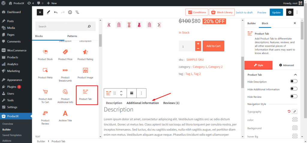
Task: Move block up with the up chevron
Action: tap(121, 91)
